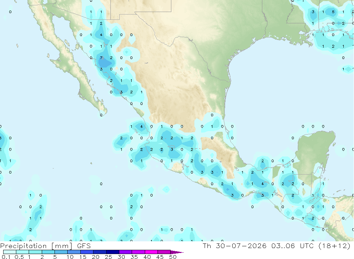Click the legend scale label 10
Viewport: 354px width, 259px height.
pos(70,257)
